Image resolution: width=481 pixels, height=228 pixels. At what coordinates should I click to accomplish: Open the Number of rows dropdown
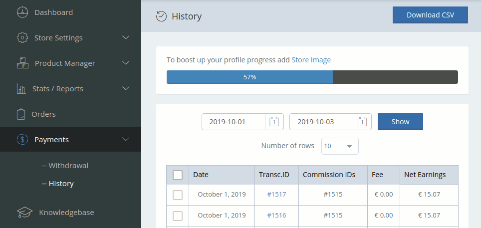coord(340,146)
